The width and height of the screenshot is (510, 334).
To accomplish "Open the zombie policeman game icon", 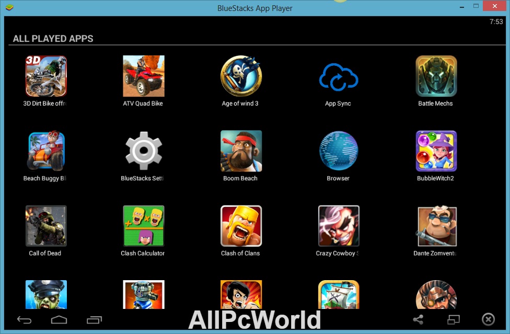I will 46,294.
